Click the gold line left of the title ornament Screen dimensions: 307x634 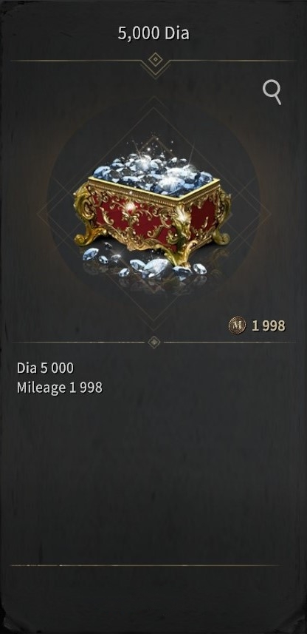(75, 61)
